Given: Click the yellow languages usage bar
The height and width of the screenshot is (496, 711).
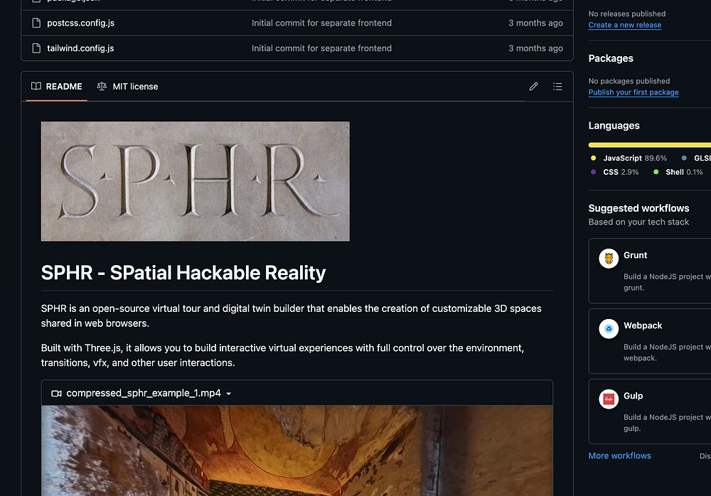Looking at the screenshot, I should [x=647, y=144].
